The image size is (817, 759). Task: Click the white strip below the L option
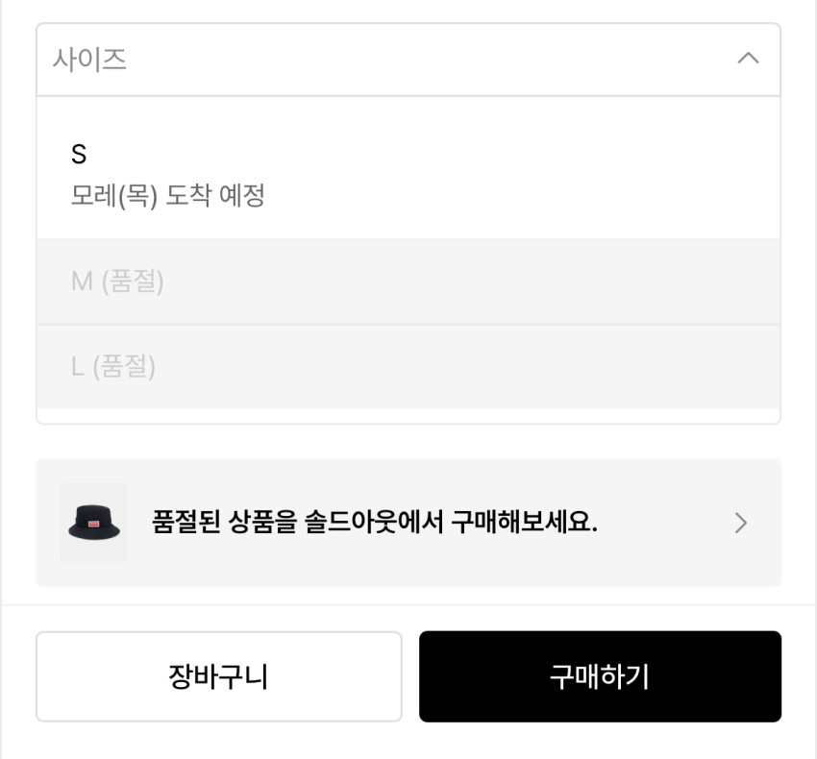408,415
